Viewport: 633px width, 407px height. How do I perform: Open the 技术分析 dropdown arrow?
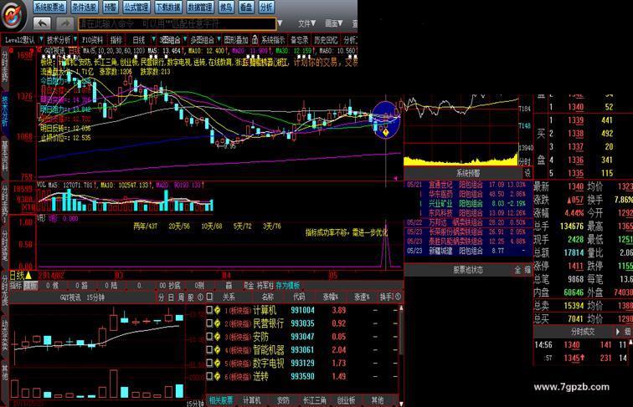pyautogui.click(x=75, y=40)
